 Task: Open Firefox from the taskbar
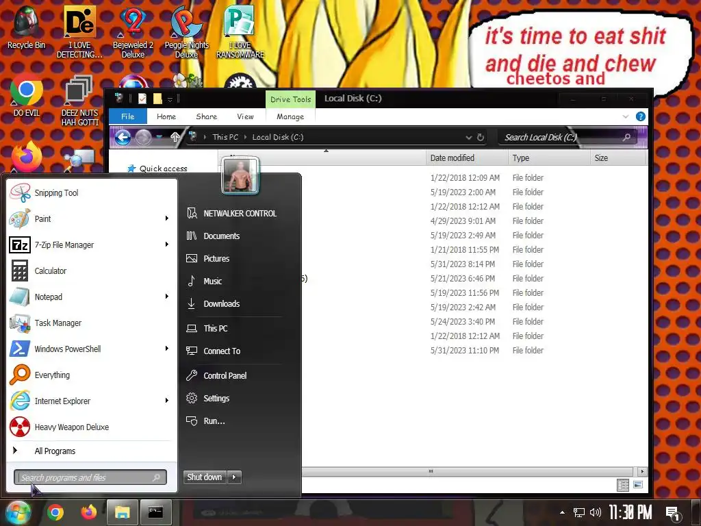tap(88, 512)
